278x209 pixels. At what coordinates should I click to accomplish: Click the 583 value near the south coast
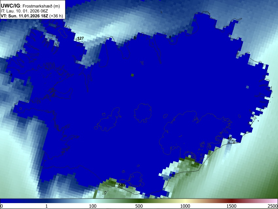point(122,185)
